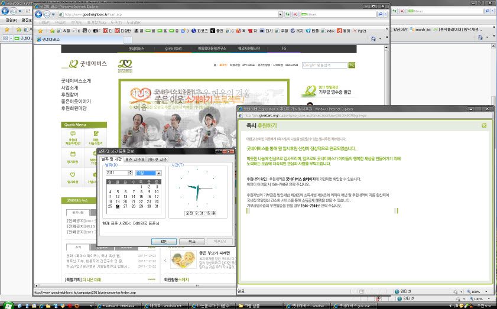497x309 pixels.
Task: Click the Naver search magnifier icon
Action: click(380, 14)
